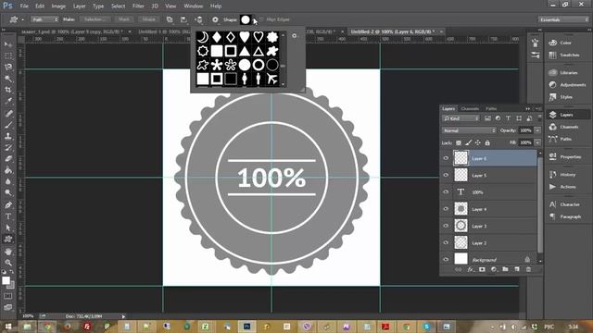Select the Horizontal Type tool
Viewport: 593px width, 333px height.
pyautogui.click(x=8, y=216)
